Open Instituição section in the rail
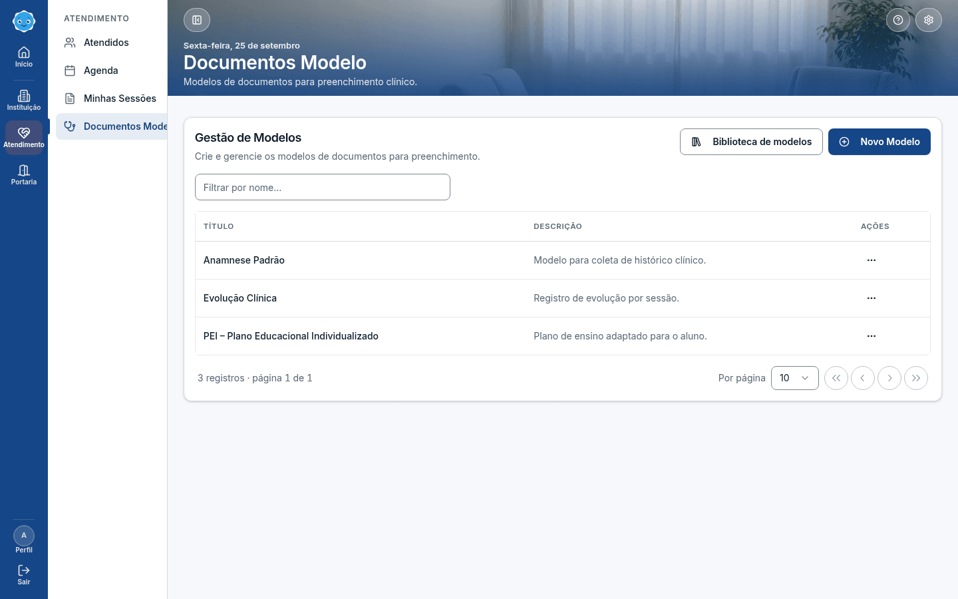 [x=24, y=100]
